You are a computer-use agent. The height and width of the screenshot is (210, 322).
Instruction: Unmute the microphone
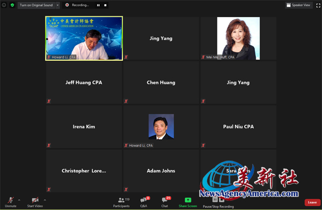coord(11,202)
